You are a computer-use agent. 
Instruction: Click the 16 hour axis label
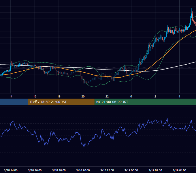35,97
